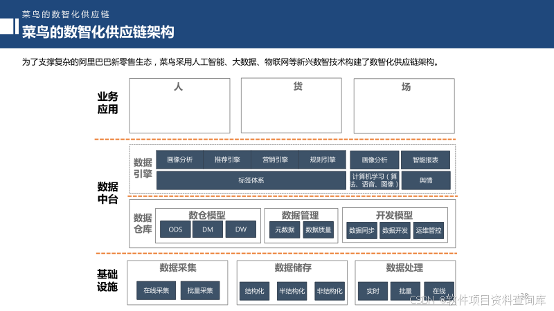Select the "运维管控" block
The image size is (554, 311).
click(429, 231)
